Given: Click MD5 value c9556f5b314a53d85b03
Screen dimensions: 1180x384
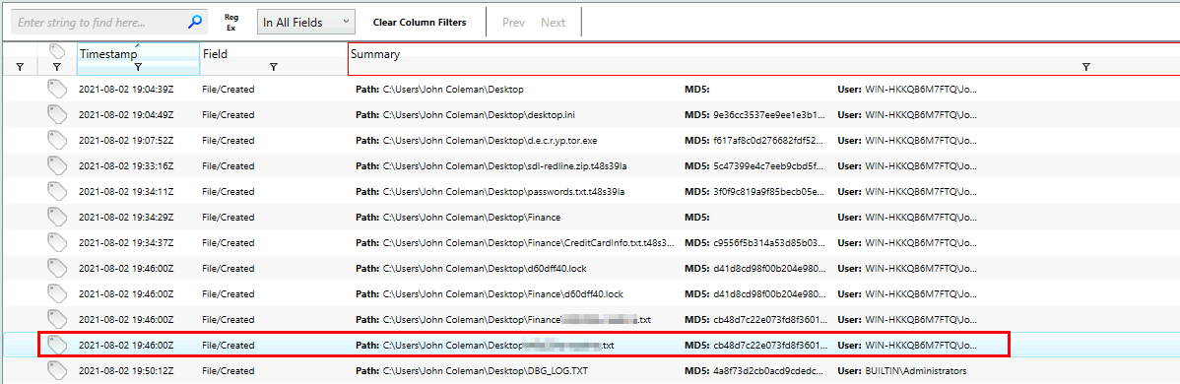Looking at the screenshot, I should [768, 243].
